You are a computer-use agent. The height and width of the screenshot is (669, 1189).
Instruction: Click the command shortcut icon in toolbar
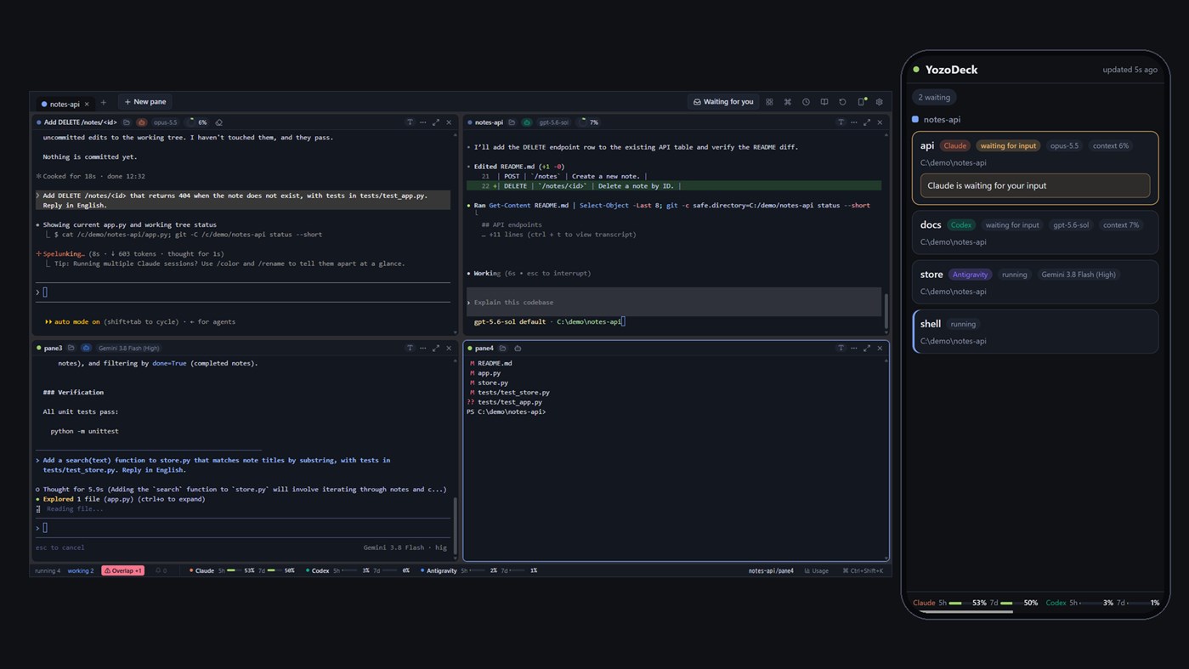click(788, 102)
